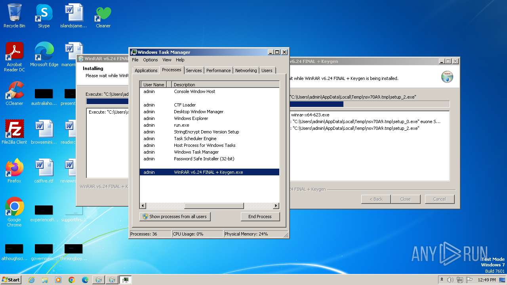The width and height of the screenshot is (507, 285).
Task: Switch to first WinRAR installer taskbar button
Action: [99, 280]
